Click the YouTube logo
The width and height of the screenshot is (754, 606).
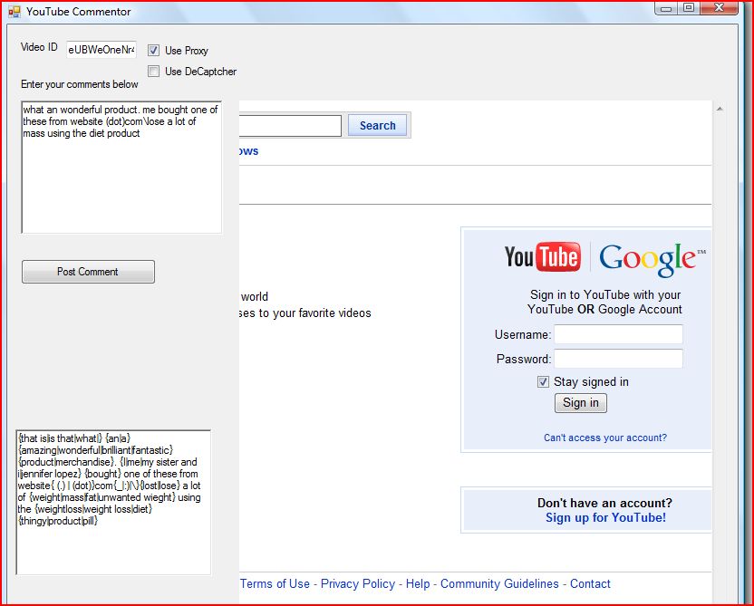(543, 256)
